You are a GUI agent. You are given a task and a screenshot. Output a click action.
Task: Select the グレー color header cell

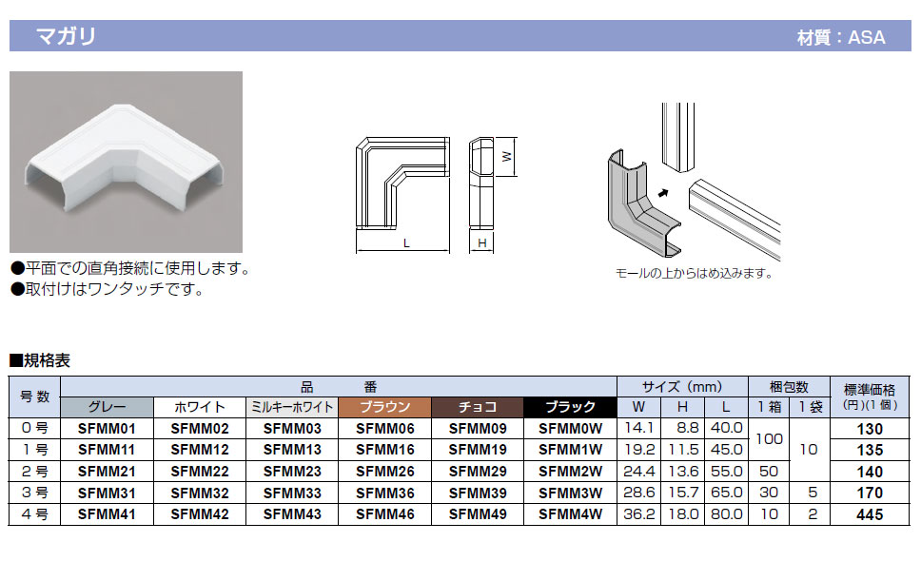tap(107, 407)
